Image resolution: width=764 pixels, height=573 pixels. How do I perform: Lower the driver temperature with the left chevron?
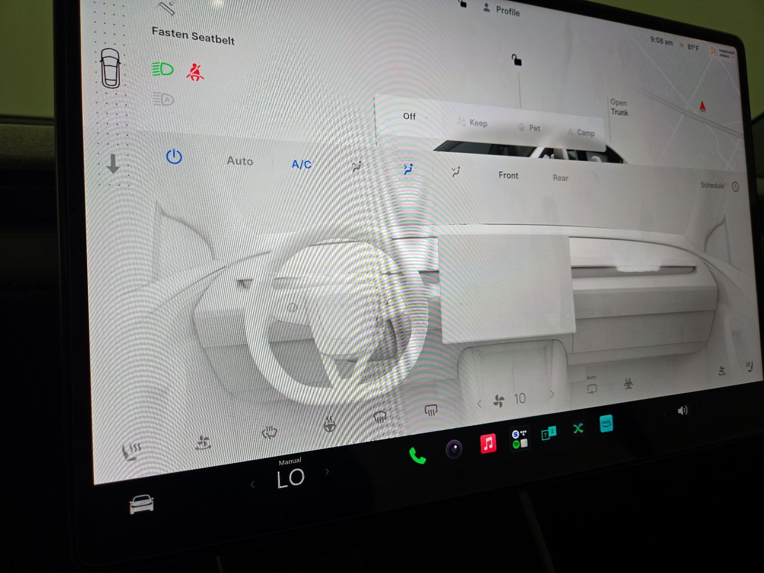(x=252, y=485)
